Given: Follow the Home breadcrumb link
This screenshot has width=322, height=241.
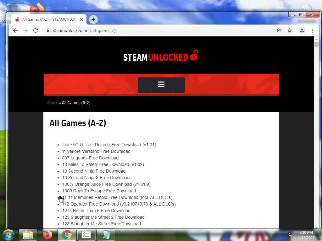Looking at the screenshot, I should tap(52, 103).
